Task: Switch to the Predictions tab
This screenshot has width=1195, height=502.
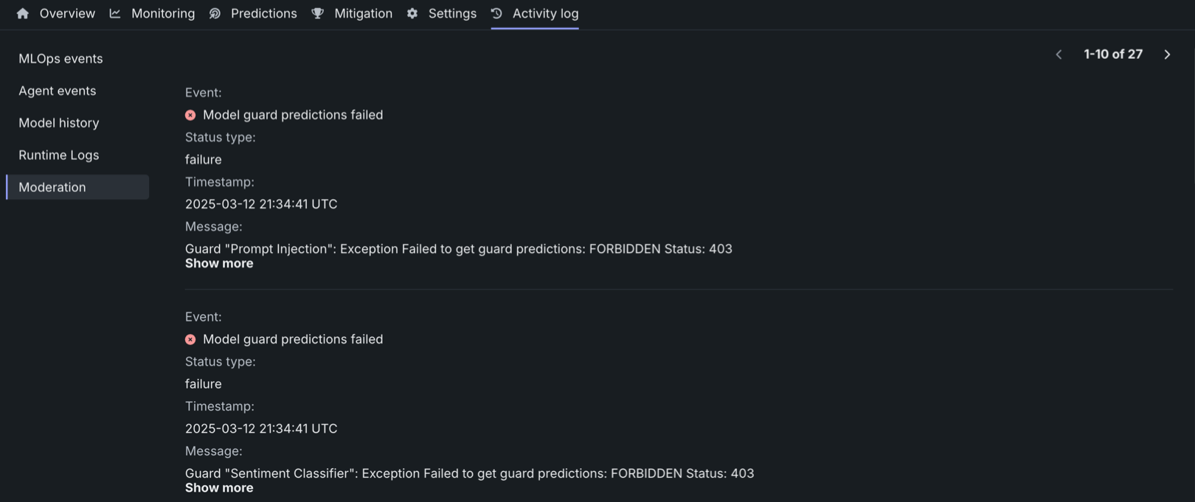Action: pyautogui.click(x=263, y=13)
